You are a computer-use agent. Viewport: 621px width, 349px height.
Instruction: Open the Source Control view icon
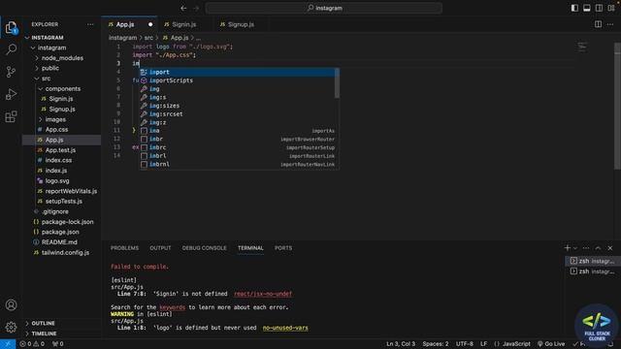[x=11, y=72]
